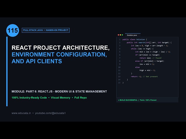Viewport: 186px width, 139px height.
Task: Click the Visual Memory text
Action: coord(60,98)
